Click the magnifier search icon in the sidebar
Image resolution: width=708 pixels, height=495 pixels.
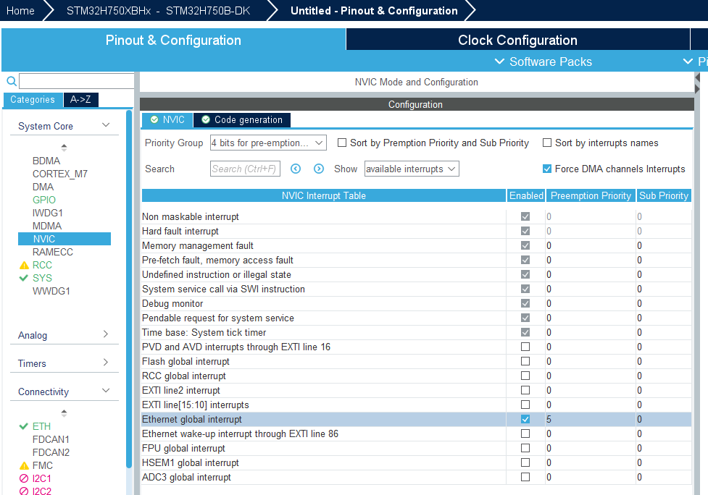[12, 81]
